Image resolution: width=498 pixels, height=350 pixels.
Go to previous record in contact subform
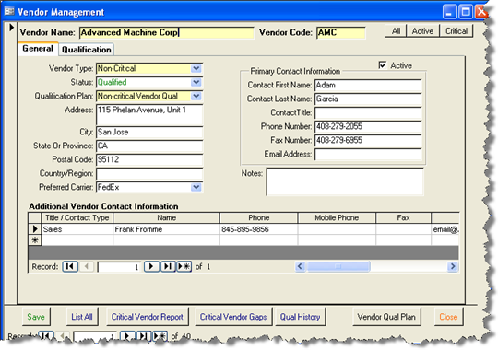tap(87, 266)
